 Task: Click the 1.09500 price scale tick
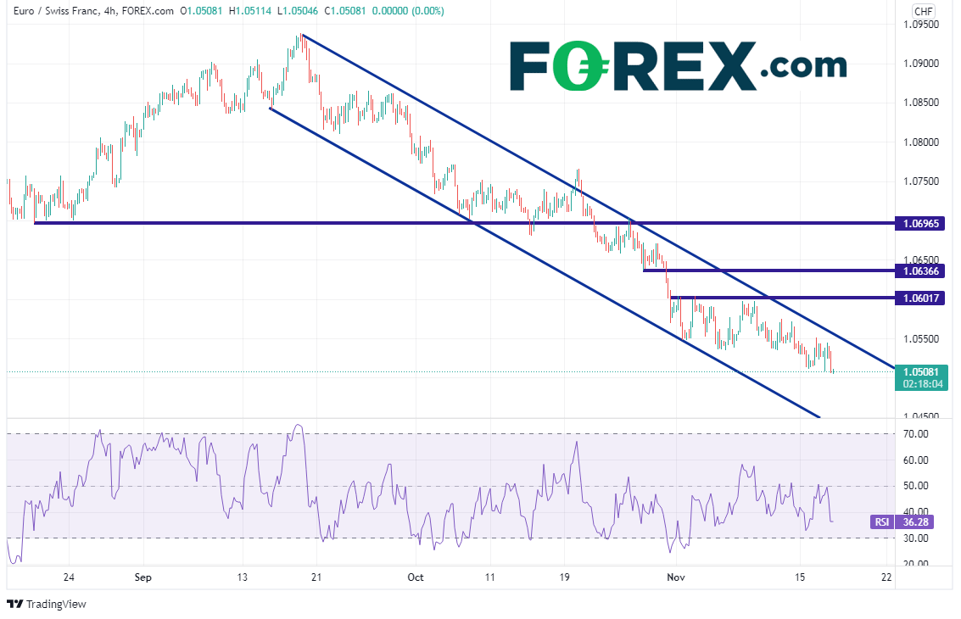coord(919,25)
